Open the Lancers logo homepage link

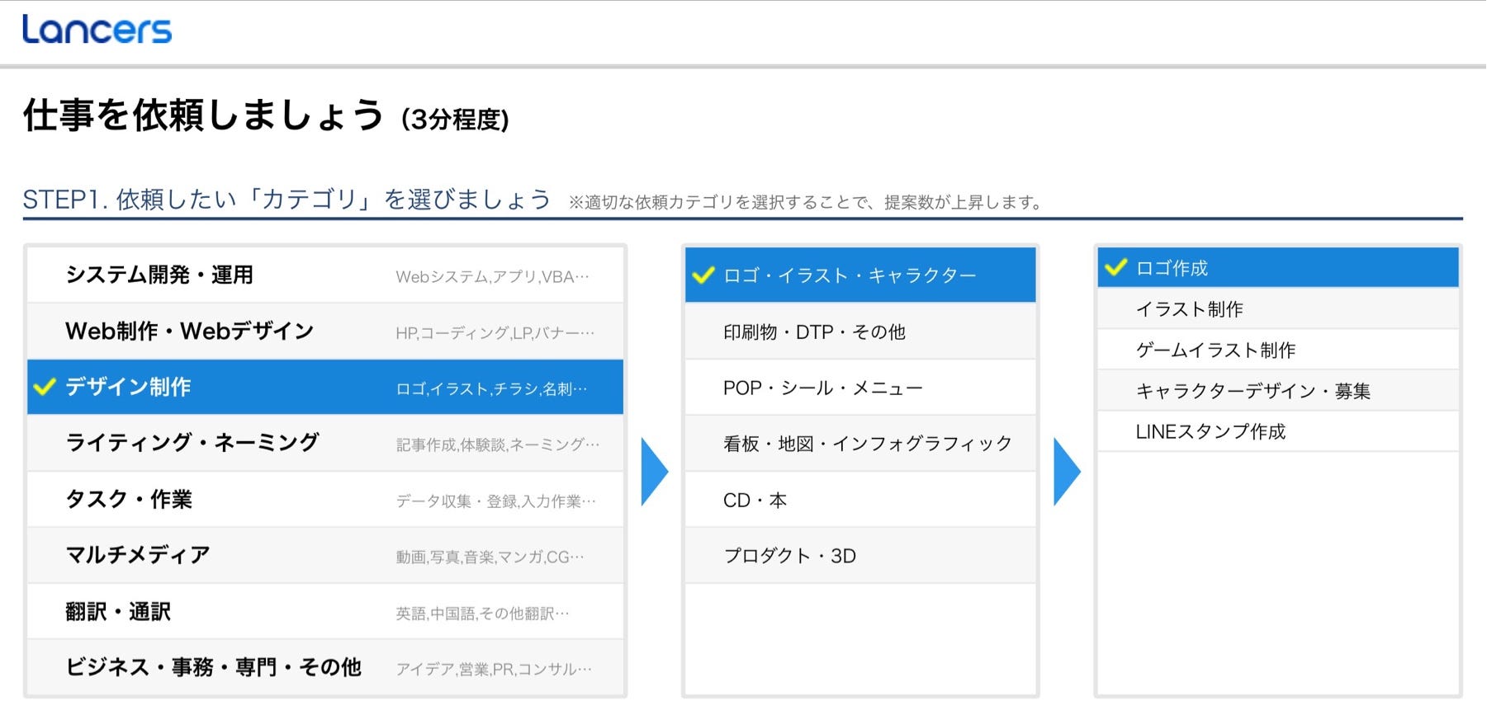[97, 30]
